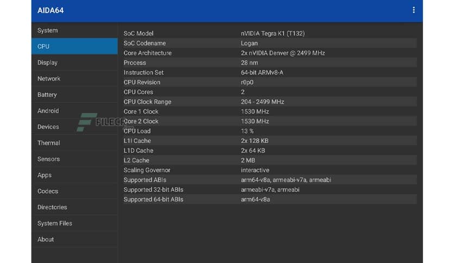Select the interactive governor value
The width and height of the screenshot is (454, 263).
(x=255, y=170)
